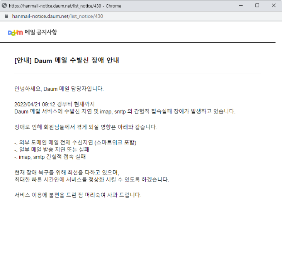Select the bullet '외부 도메인 메일 전체 수신지연'
282x254 pixels.
(75, 142)
